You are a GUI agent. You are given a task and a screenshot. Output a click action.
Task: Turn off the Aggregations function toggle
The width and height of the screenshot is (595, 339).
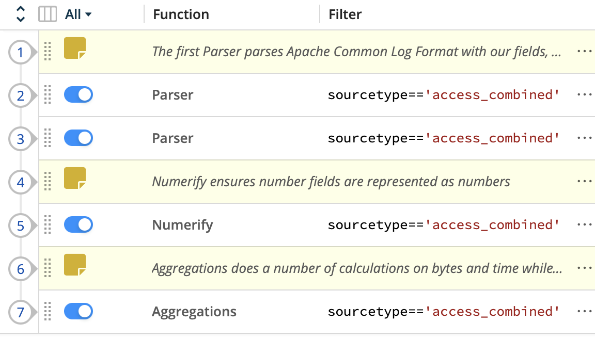pyautogui.click(x=79, y=312)
